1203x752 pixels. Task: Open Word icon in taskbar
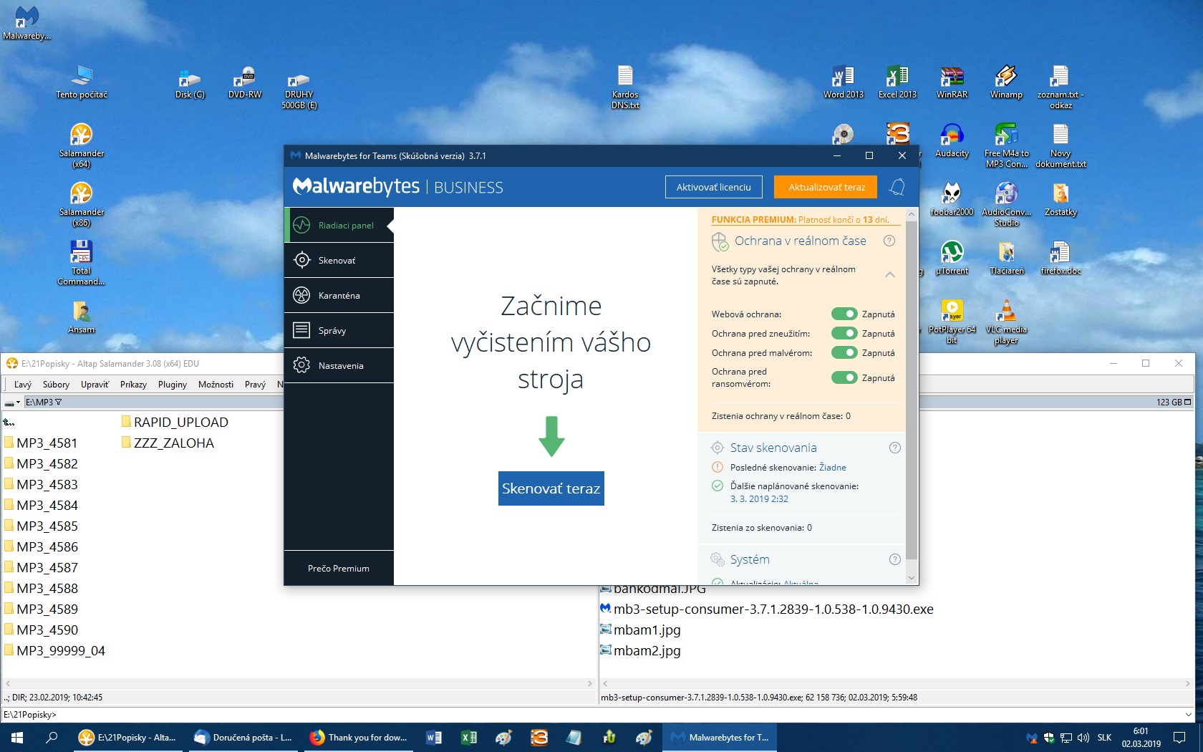tap(434, 737)
